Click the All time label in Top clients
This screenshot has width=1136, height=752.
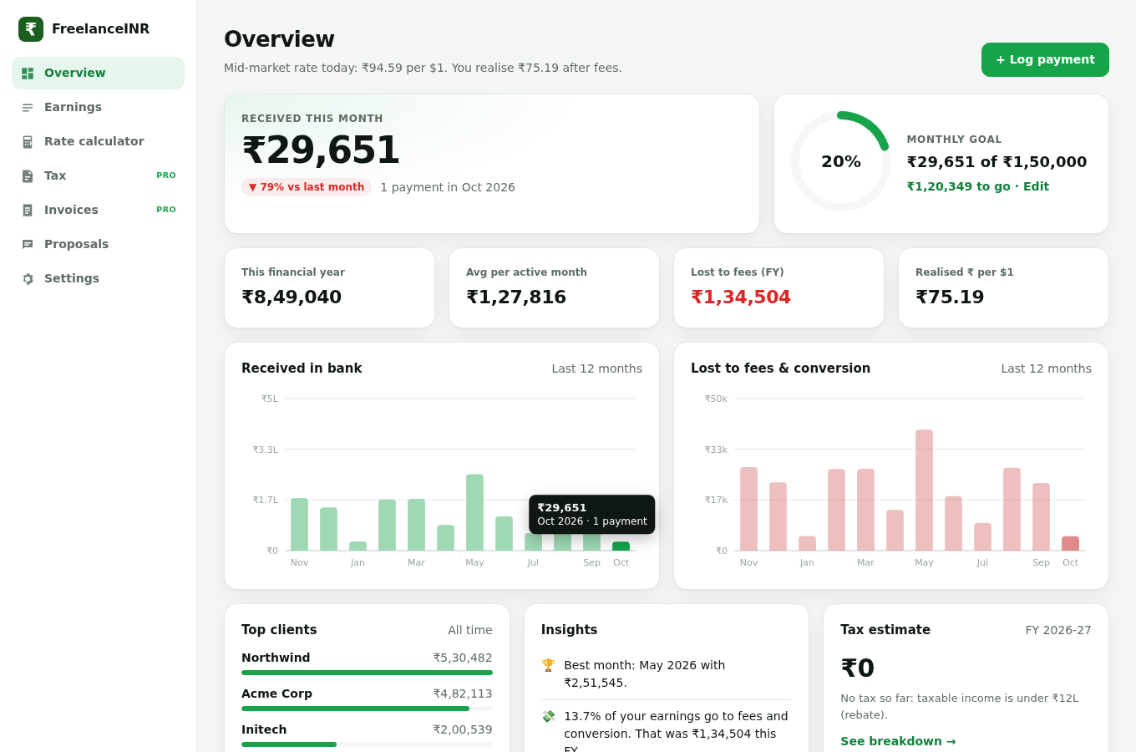470,630
